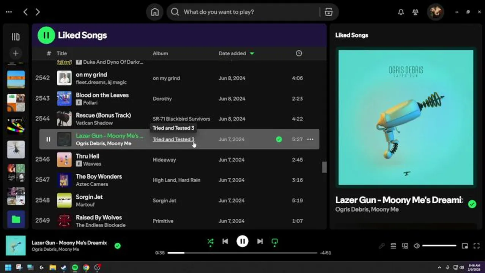Open Connect to a device icon
The image size is (485, 273).
tap(405, 246)
